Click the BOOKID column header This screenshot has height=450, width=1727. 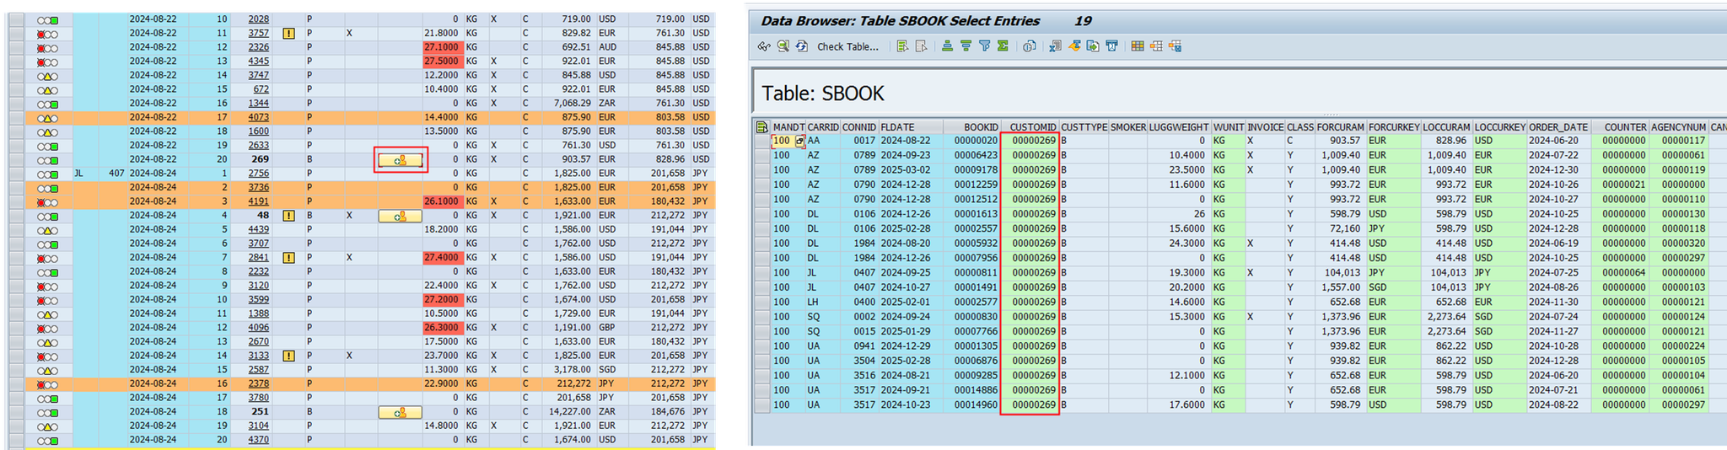[971, 127]
